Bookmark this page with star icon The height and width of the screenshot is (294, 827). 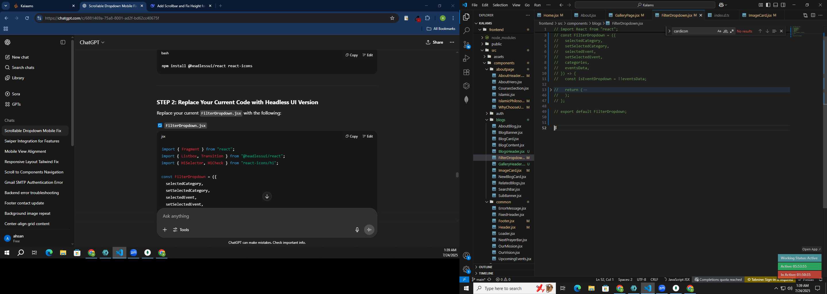coord(392,18)
